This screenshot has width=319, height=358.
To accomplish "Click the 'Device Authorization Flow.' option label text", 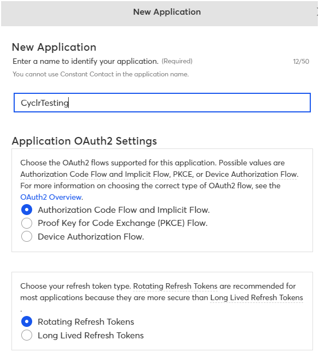I will tap(91, 236).
